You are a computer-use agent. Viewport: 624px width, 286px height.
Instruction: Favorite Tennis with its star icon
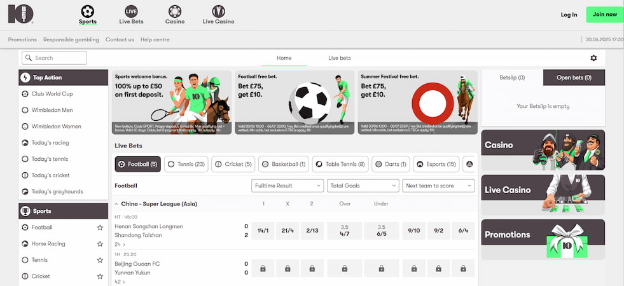pos(100,260)
